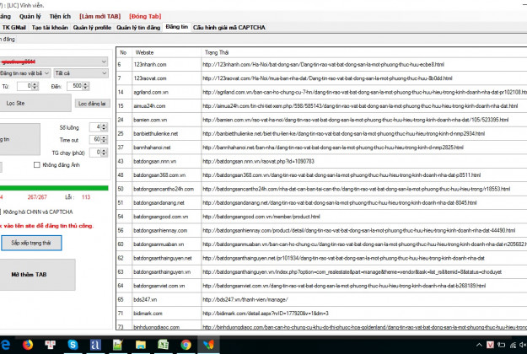527x354 pixels.
Task: Toggle 'Không hỏi CHNN và CAPTCHA' option
Action: click(x=36, y=212)
